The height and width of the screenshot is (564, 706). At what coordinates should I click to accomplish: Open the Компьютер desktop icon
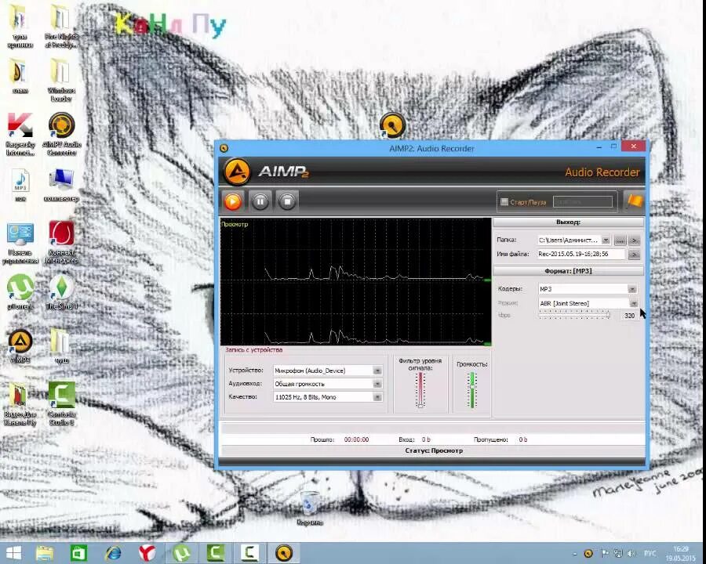tap(61, 186)
